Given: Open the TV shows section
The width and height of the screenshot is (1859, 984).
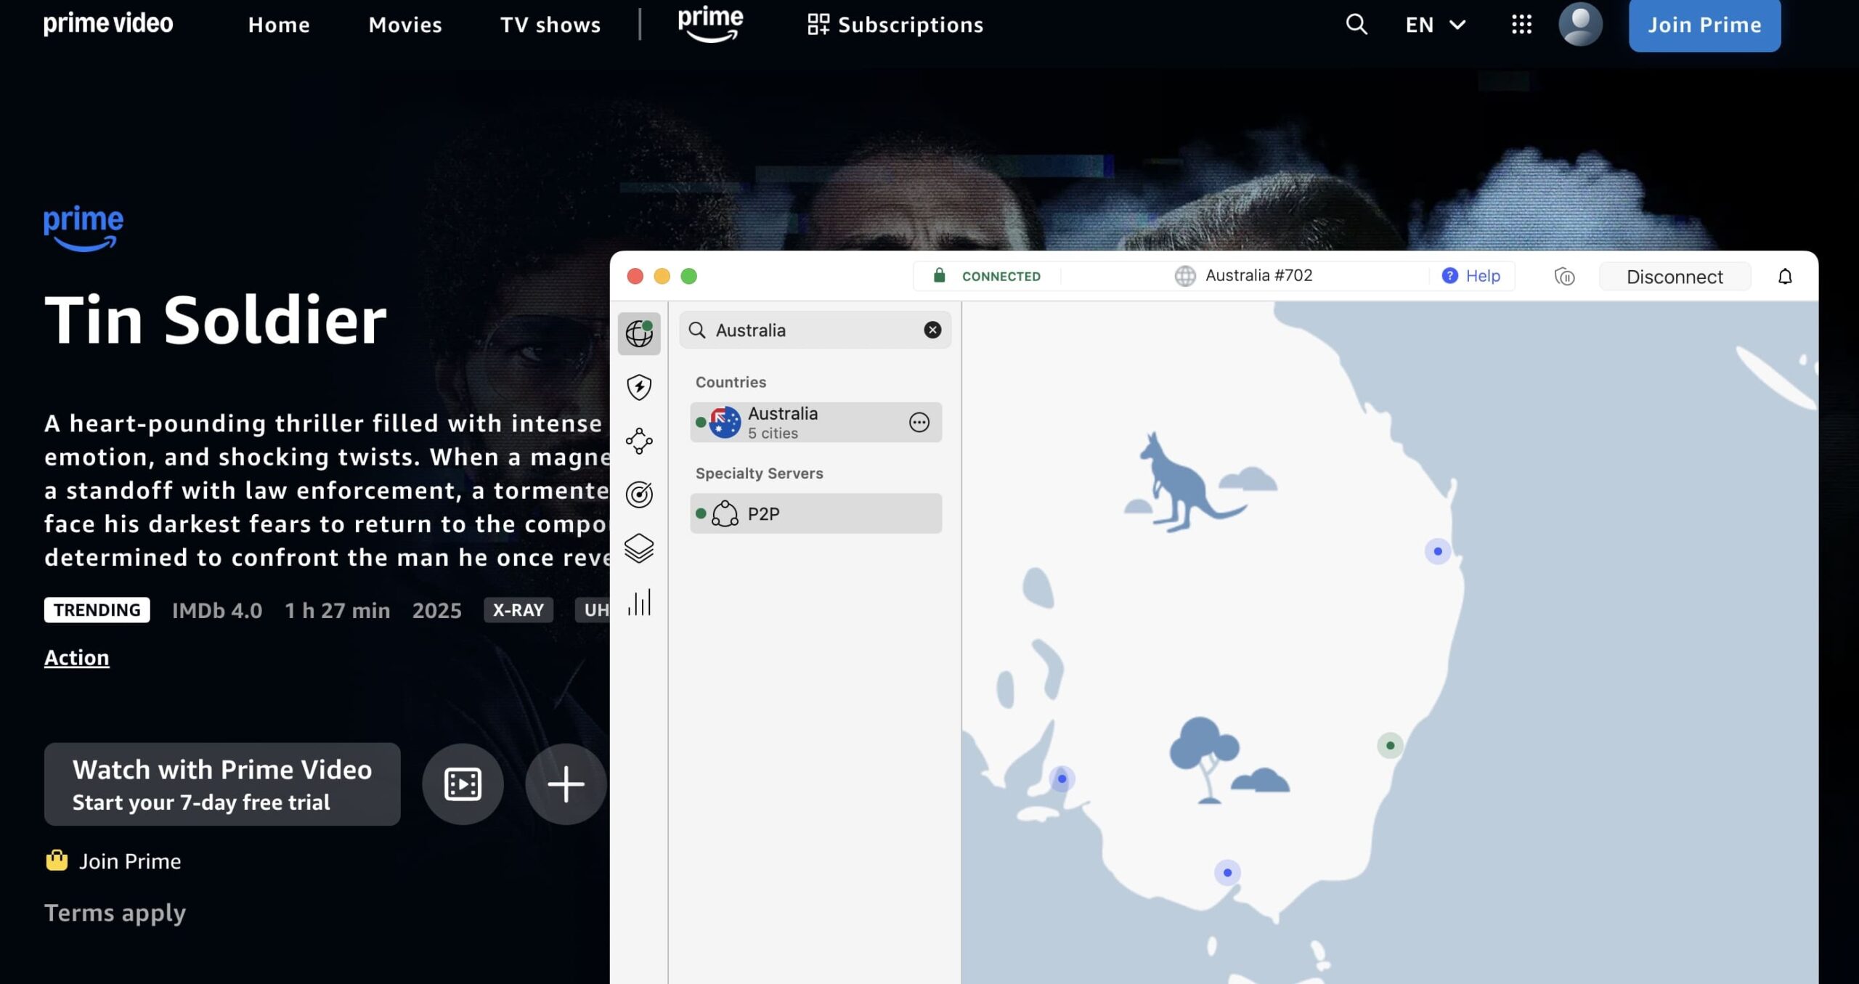Looking at the screenshot, I should [x=550, y=24].
